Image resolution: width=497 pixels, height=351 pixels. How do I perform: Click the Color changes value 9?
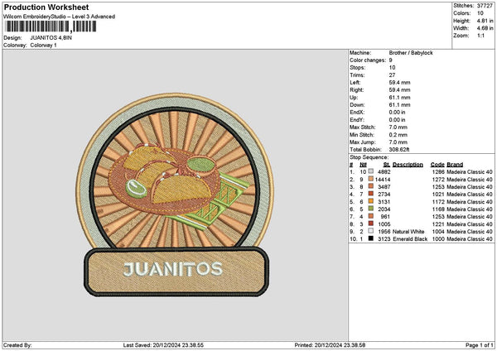[x=390, y=60]
